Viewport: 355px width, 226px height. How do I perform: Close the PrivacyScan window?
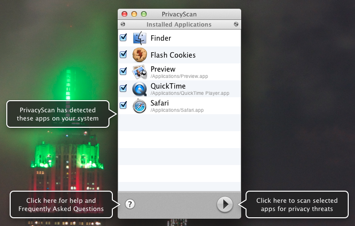click(x=124, y=14)
